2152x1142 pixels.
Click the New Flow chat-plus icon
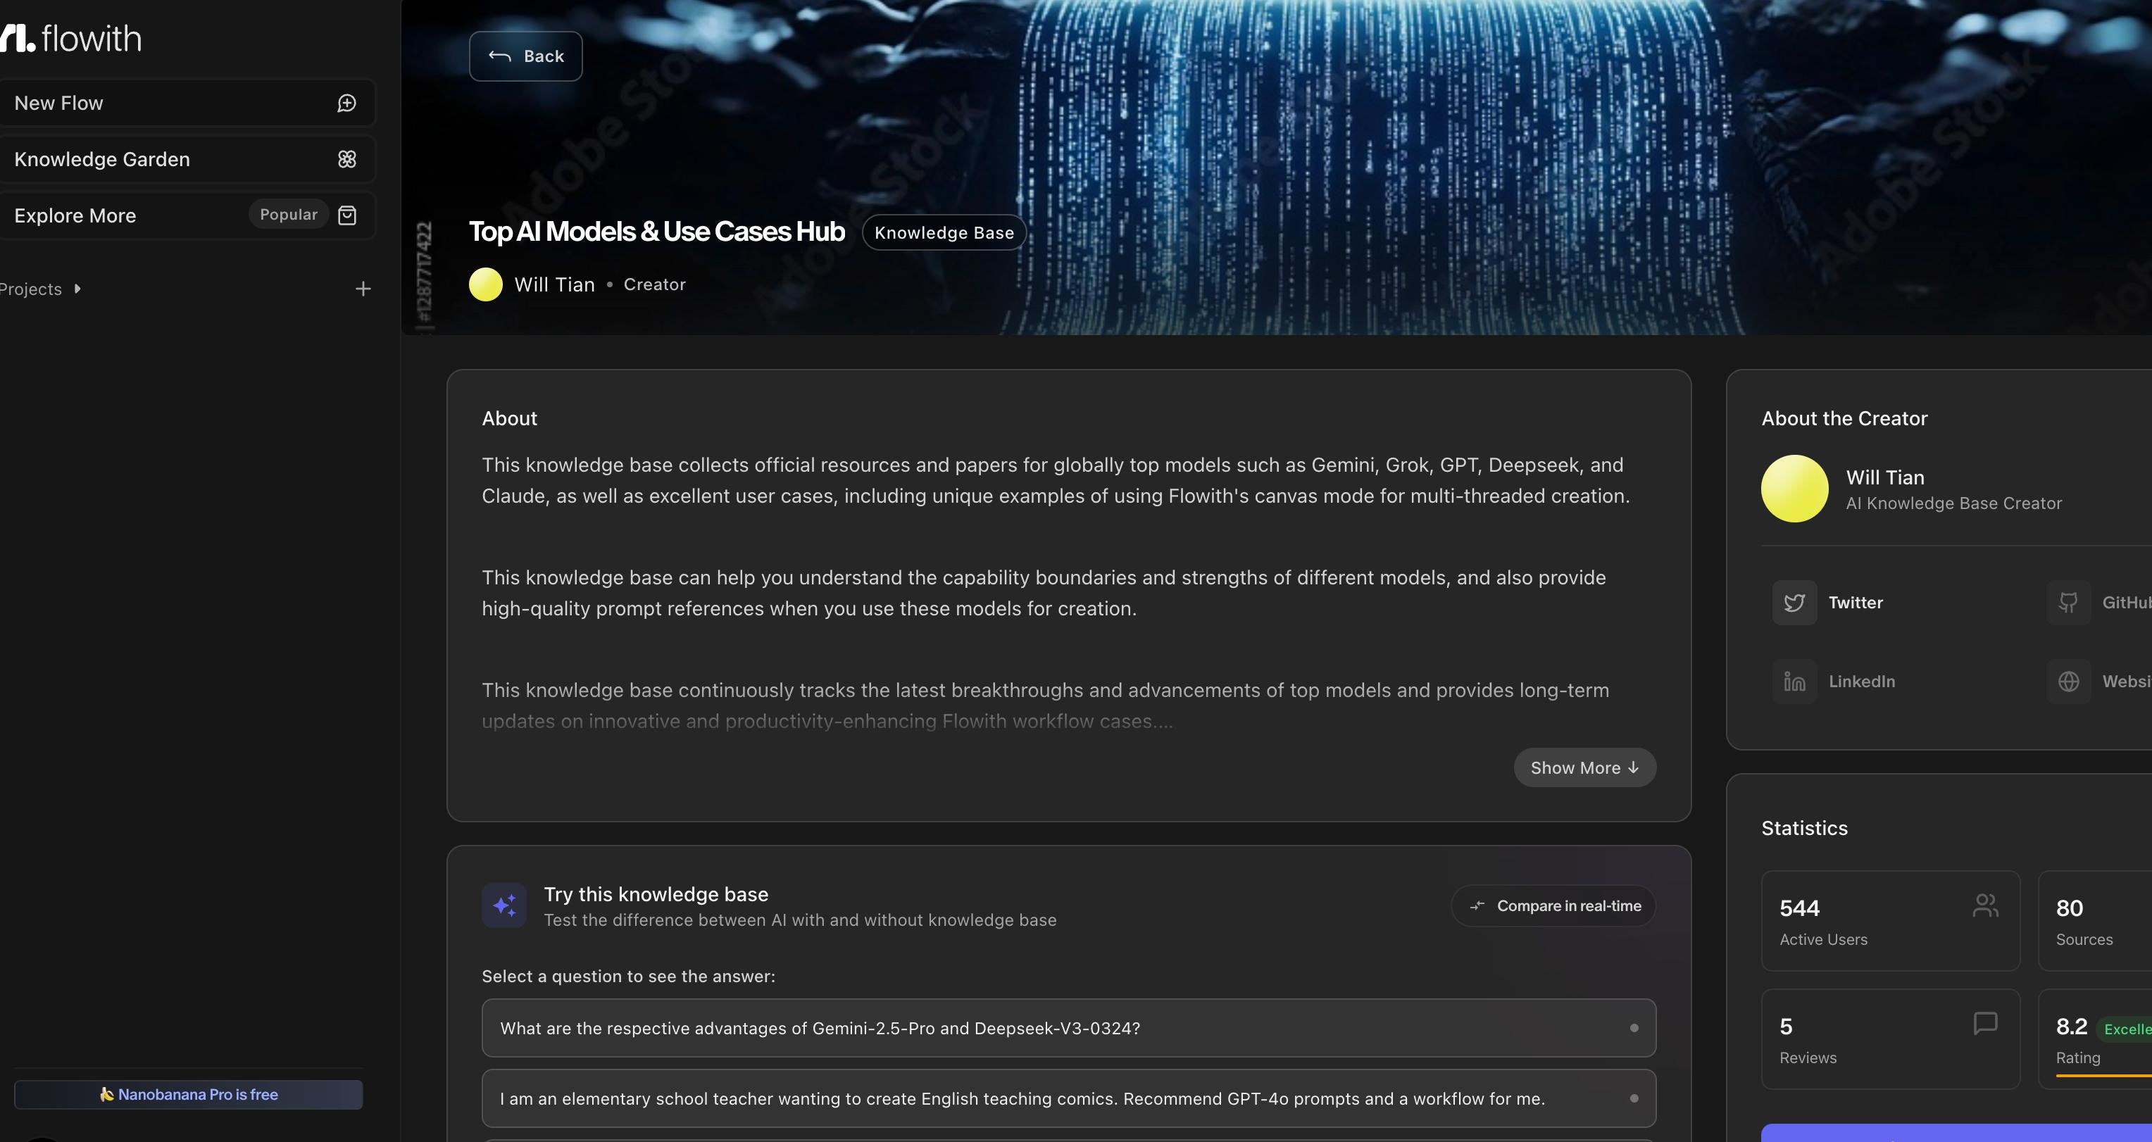coord(346,103)
